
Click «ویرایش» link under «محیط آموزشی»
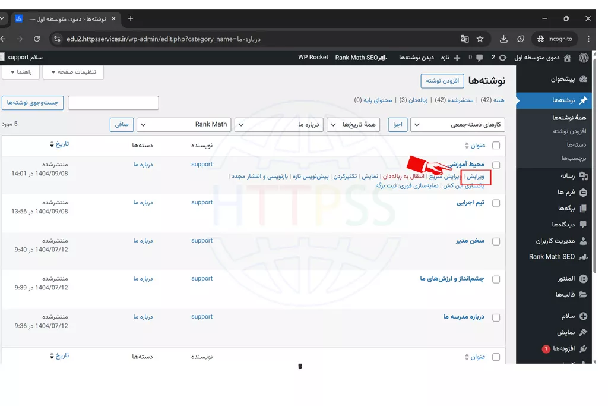point(476,177)
